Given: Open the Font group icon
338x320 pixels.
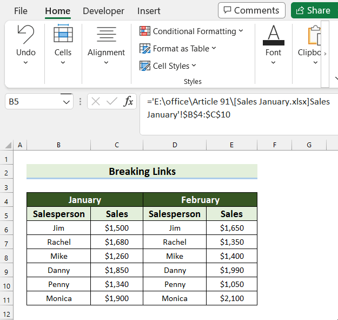Looking at the screenshot, I should 273,35.
